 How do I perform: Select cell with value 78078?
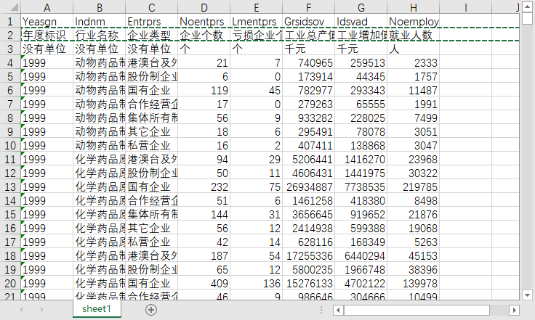pyautogui.click(x=361, y=132)
